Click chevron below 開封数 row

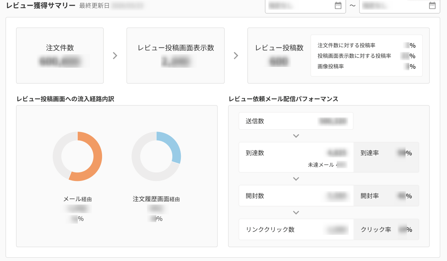pyautogui.click(x=296, y=213)
